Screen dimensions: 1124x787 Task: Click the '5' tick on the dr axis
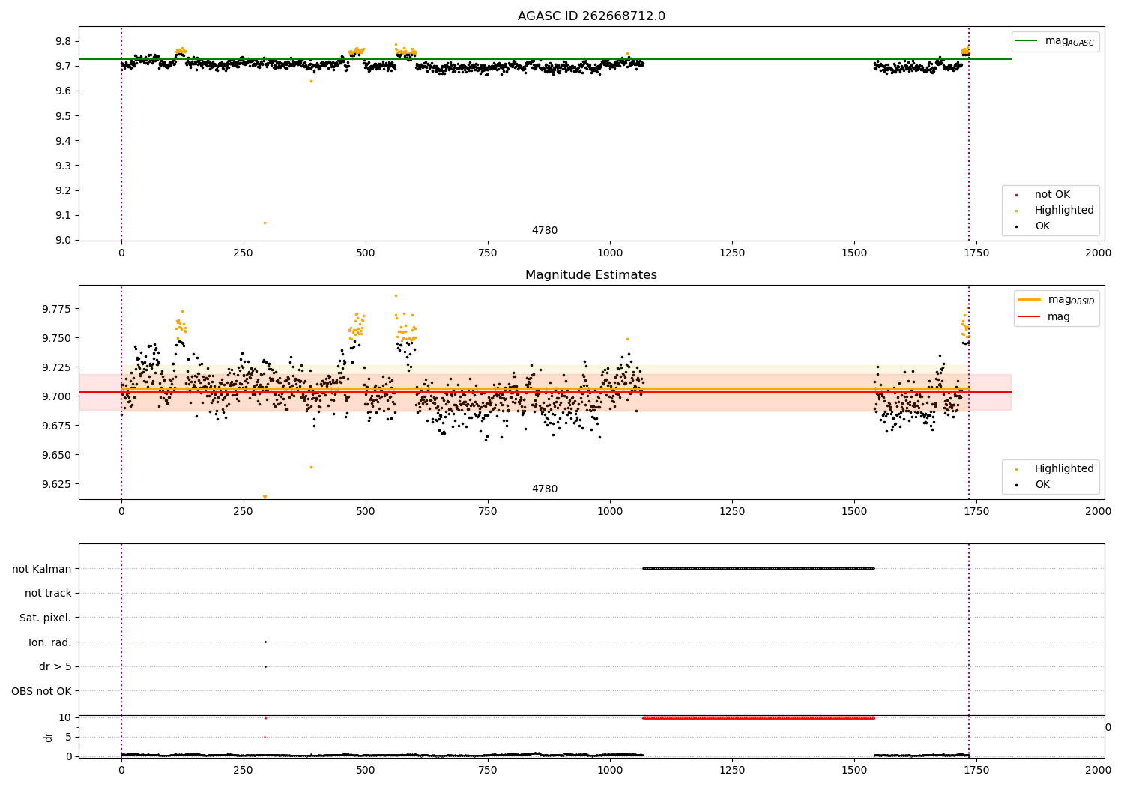tap(68, 737)
